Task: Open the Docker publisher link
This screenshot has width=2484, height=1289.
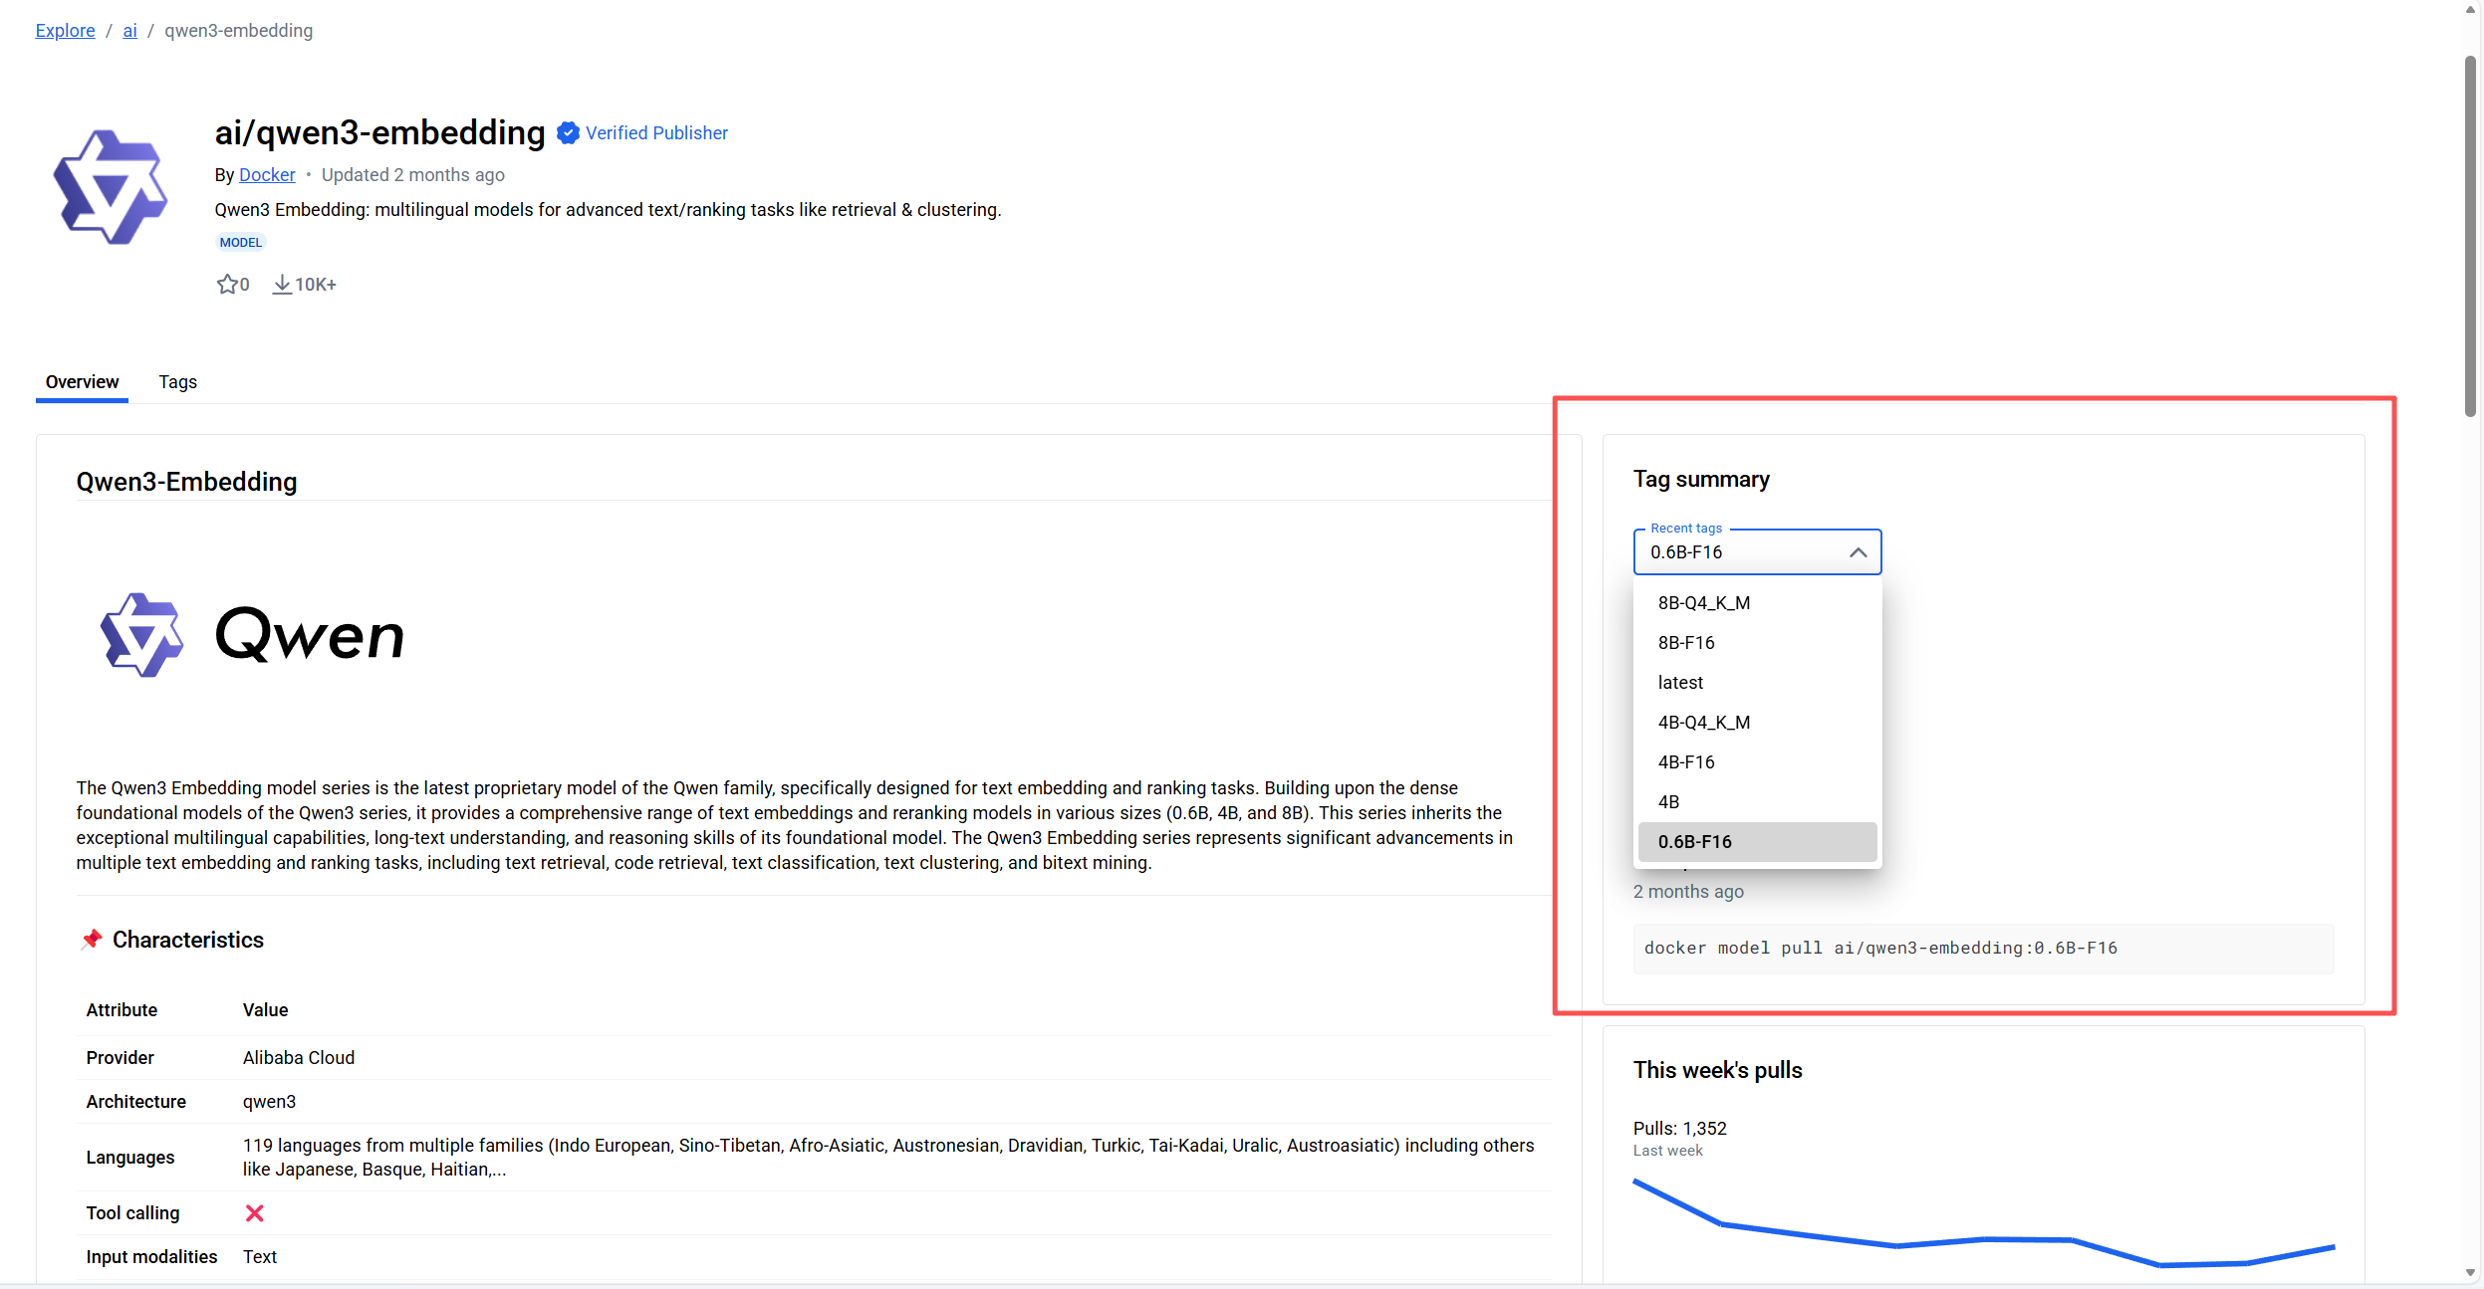Action: pos(267,175)
